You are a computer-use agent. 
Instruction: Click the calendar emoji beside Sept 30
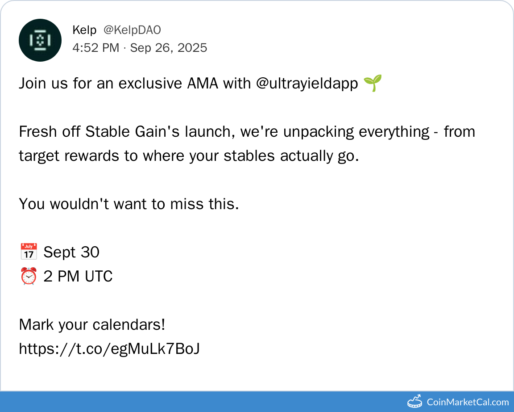coord(28,252)
